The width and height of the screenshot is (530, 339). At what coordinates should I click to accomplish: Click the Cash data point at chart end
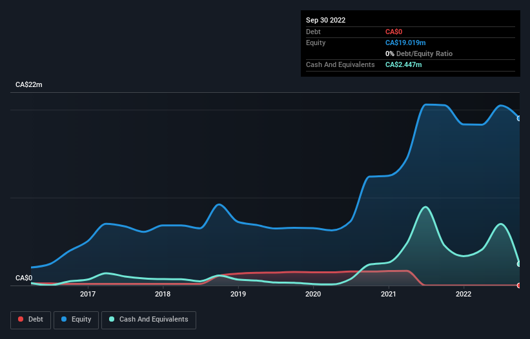click(519, 264)
